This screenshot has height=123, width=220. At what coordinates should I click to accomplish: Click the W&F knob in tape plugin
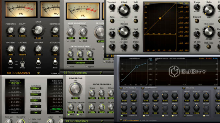tap(70, 54)
